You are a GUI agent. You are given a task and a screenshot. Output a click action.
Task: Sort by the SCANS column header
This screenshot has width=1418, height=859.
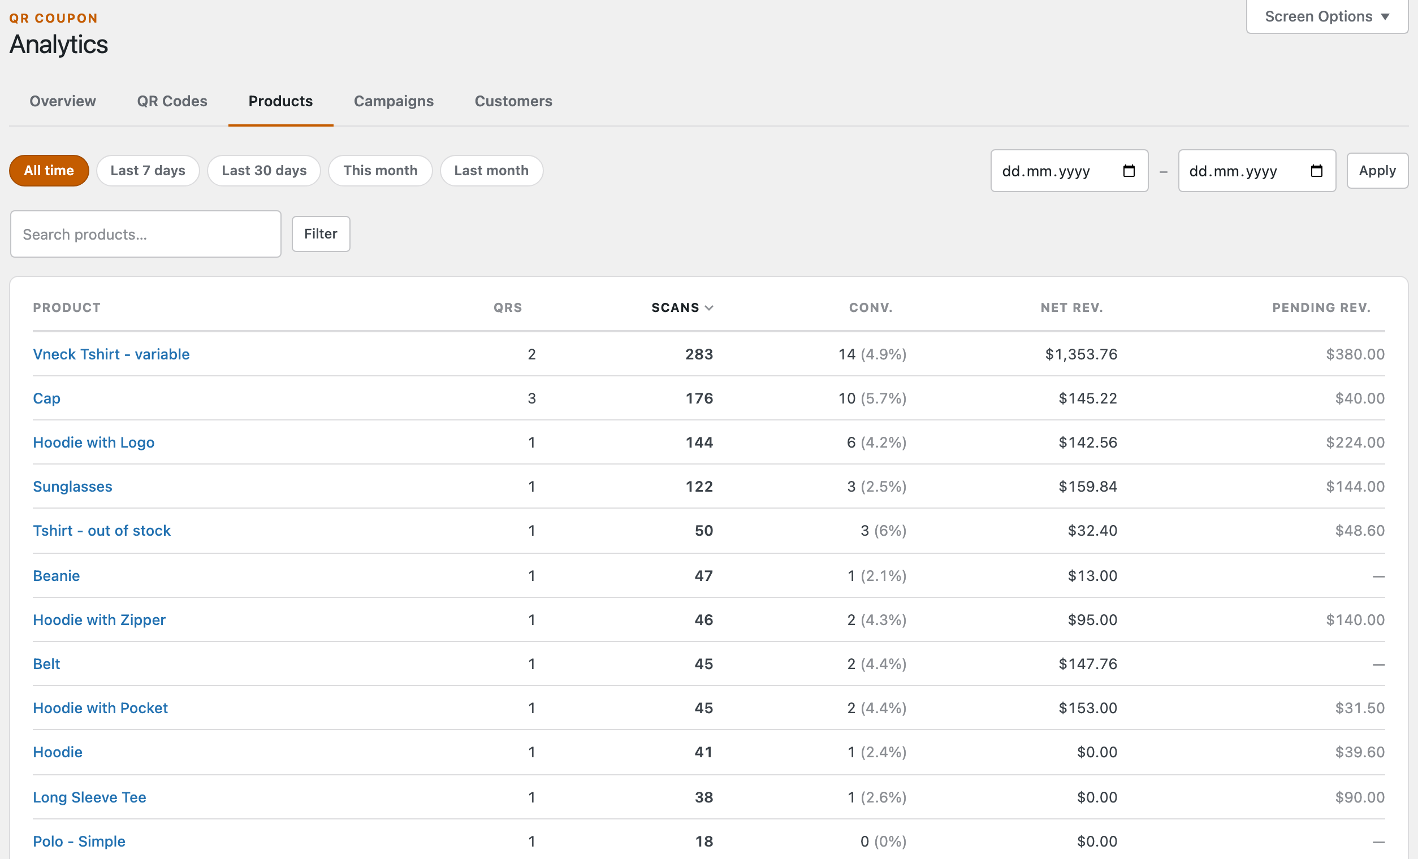click(x=682, y=308)
